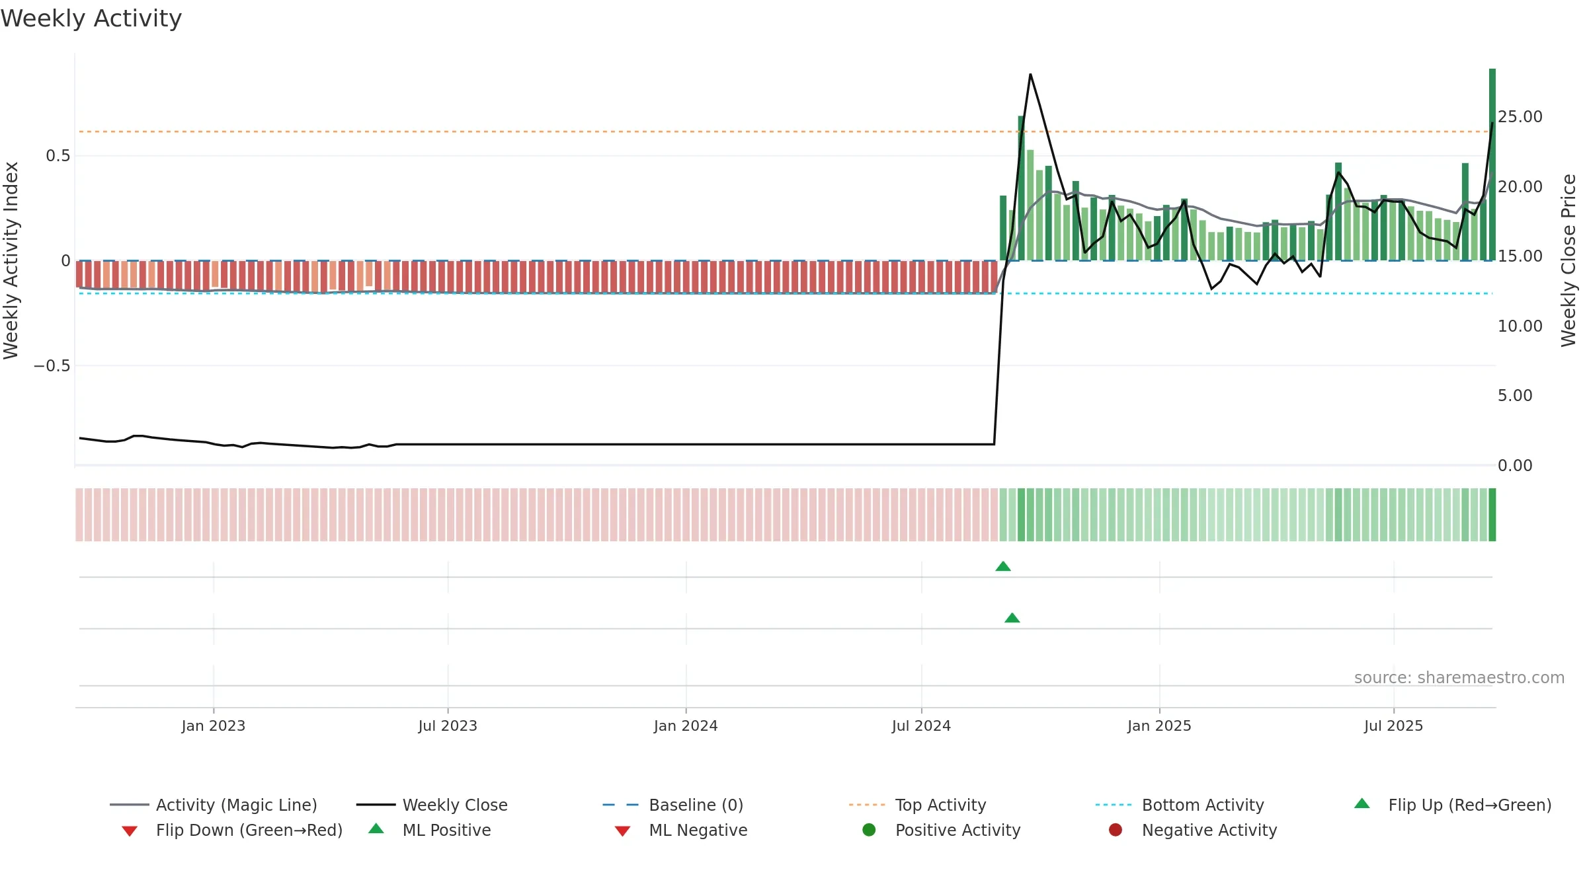This screenshot has height=892, width=1587.
Task: Click the Jul 2023 axis tick label
Action: tap(448, 725)
